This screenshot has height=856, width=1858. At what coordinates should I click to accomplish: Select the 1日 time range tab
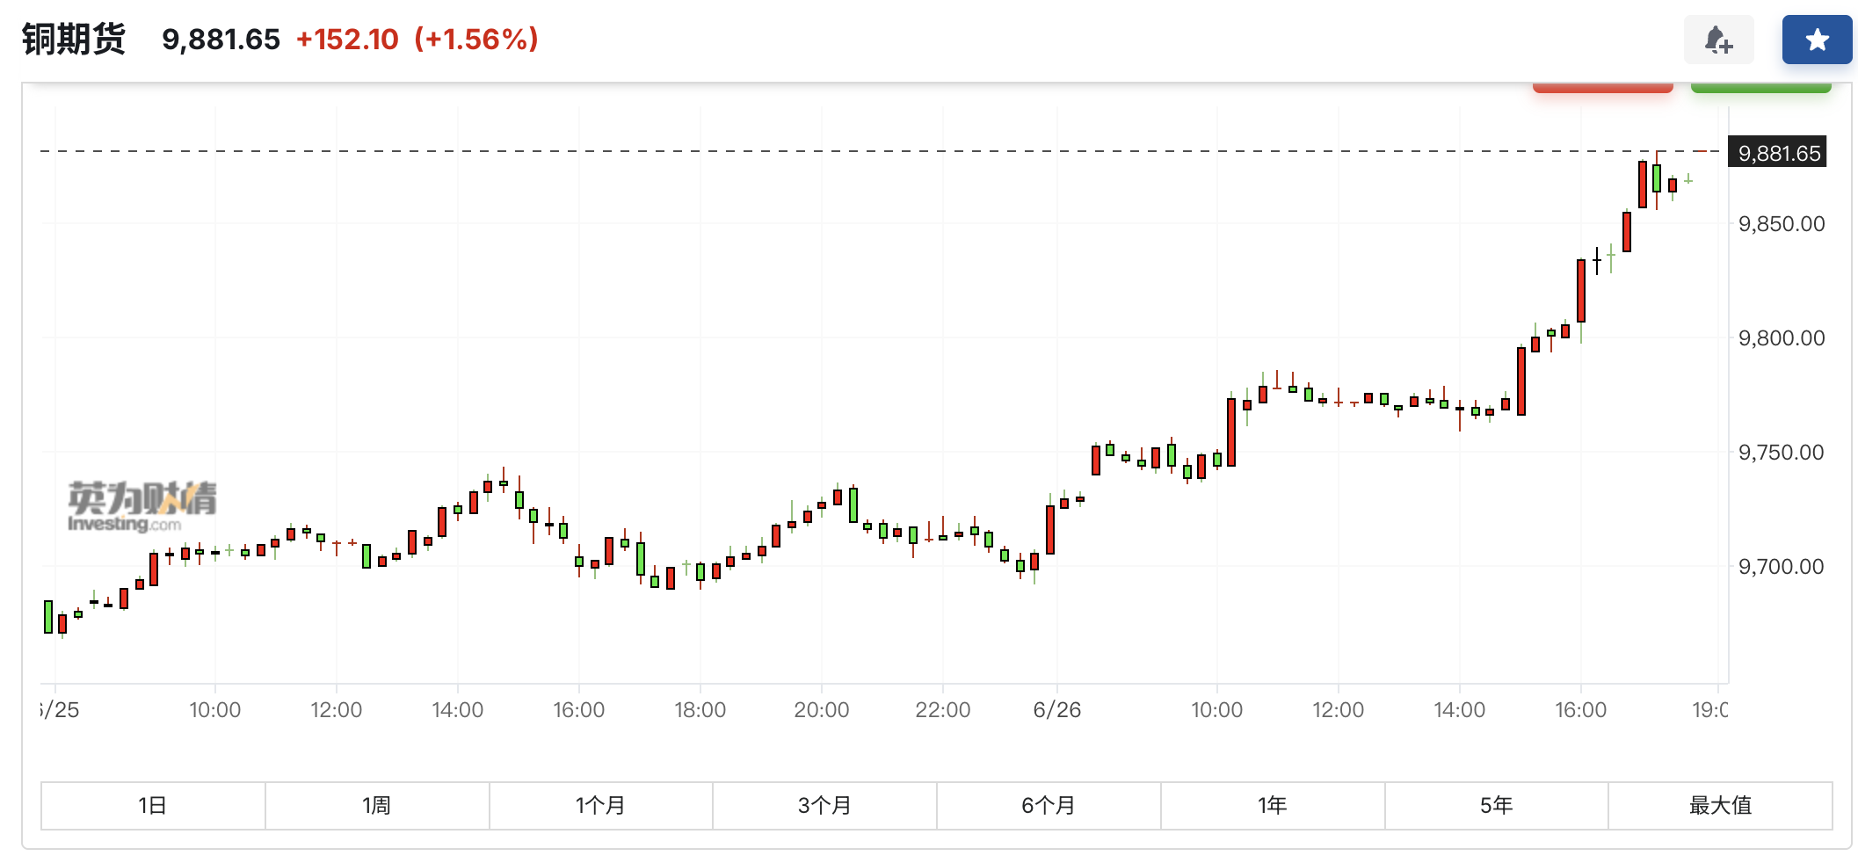[153, 805]
